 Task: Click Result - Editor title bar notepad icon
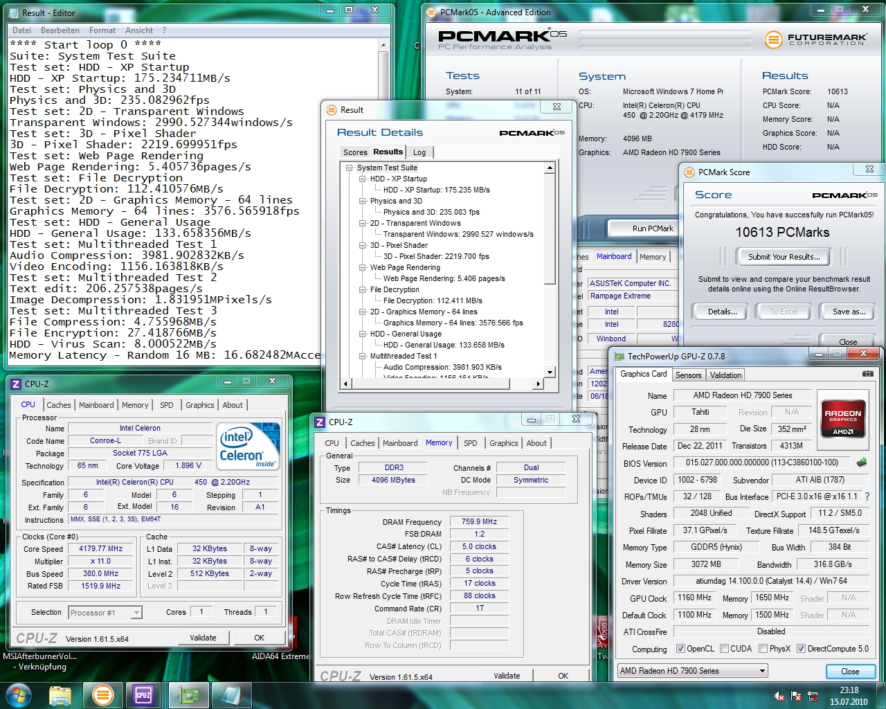(13, 12)
